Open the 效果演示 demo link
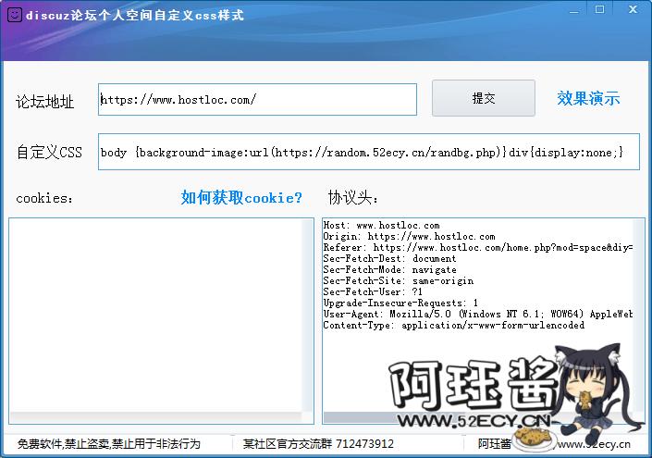The height and width of the screenshot is (458, 652). pos(588,99)
